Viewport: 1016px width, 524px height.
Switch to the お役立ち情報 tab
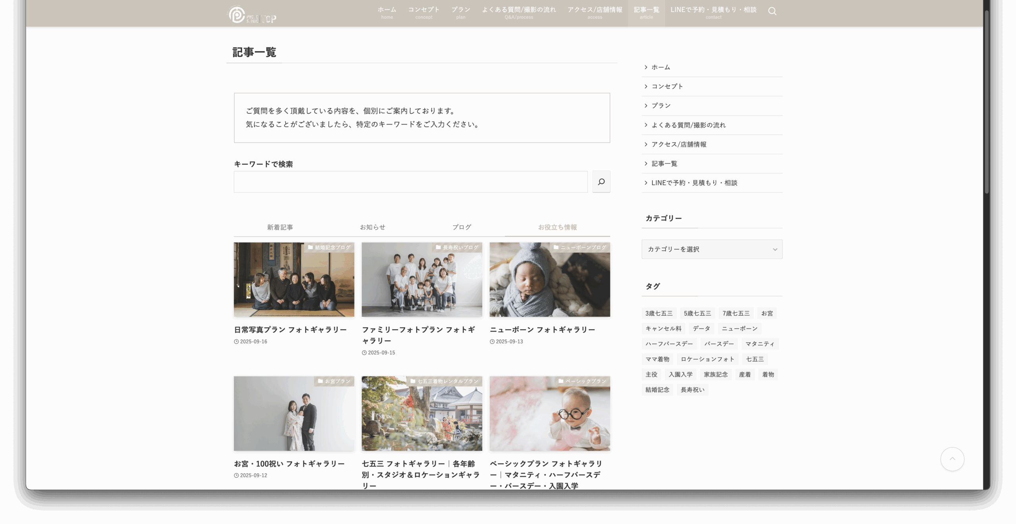tap(558, 227)
